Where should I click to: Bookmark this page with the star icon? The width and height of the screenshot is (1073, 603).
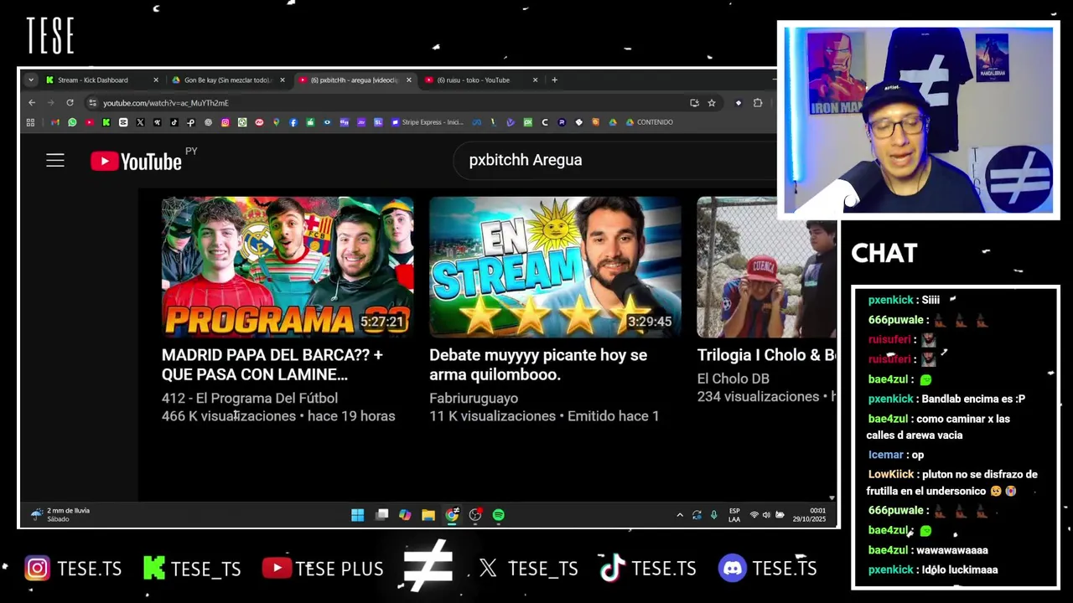coord(712,102)
